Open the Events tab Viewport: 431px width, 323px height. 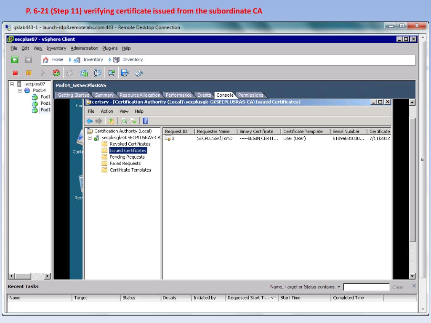204,95
